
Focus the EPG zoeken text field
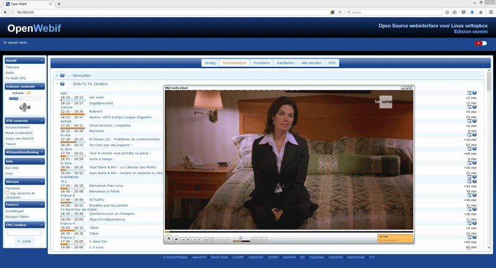click(24, 233)
